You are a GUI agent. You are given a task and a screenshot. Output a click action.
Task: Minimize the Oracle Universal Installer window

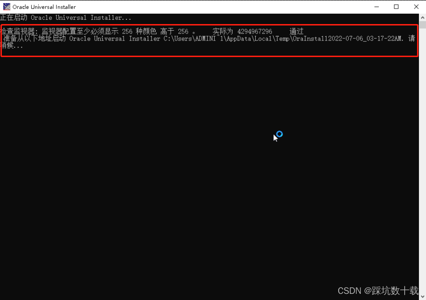[x=376, y=7]
